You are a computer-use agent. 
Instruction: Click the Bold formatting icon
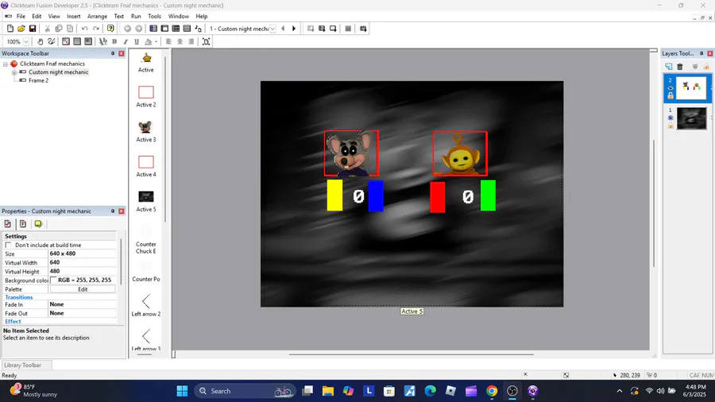[114, 41]
